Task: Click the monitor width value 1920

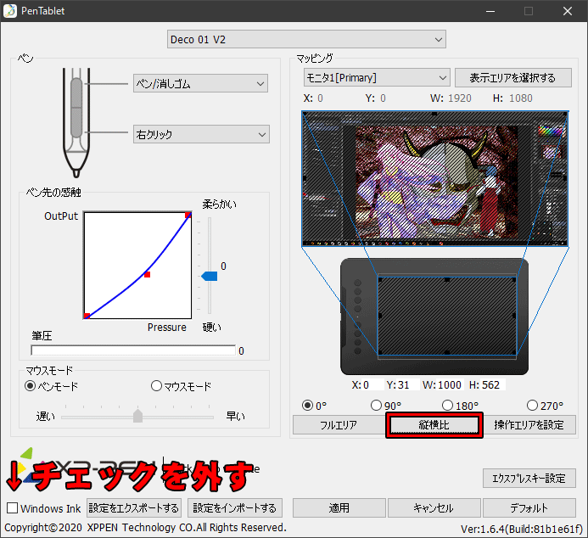Action: (460, 98)
